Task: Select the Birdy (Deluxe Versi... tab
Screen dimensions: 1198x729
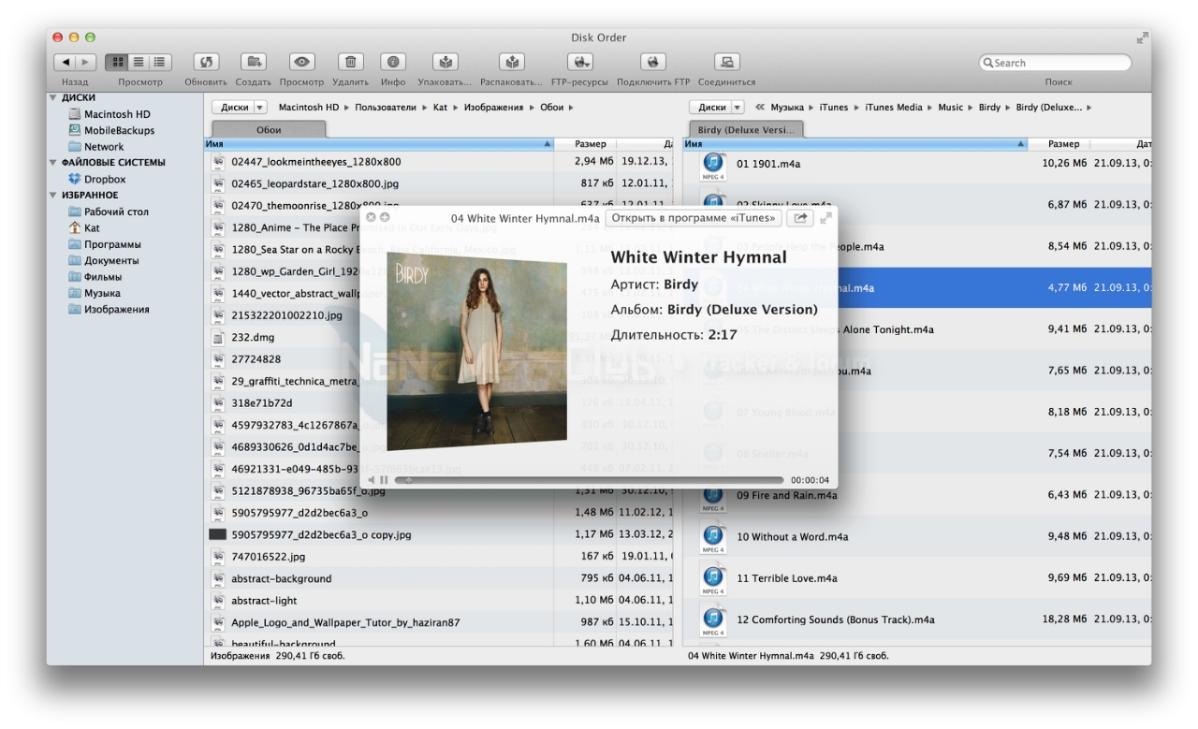Action: click(745, 130)
